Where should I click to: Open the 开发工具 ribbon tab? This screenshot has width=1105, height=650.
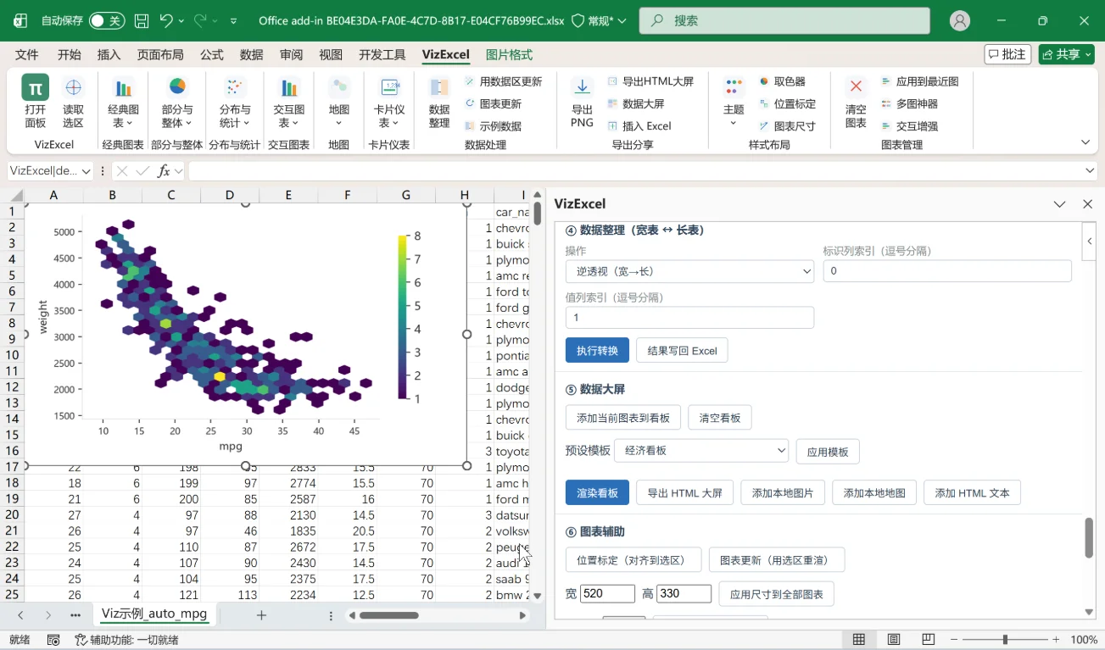382,54
